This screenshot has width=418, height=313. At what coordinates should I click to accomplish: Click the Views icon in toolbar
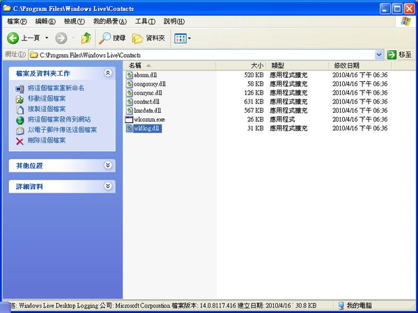(180, 38)
